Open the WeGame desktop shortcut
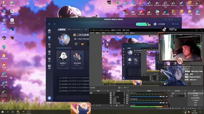 [173, 4]
